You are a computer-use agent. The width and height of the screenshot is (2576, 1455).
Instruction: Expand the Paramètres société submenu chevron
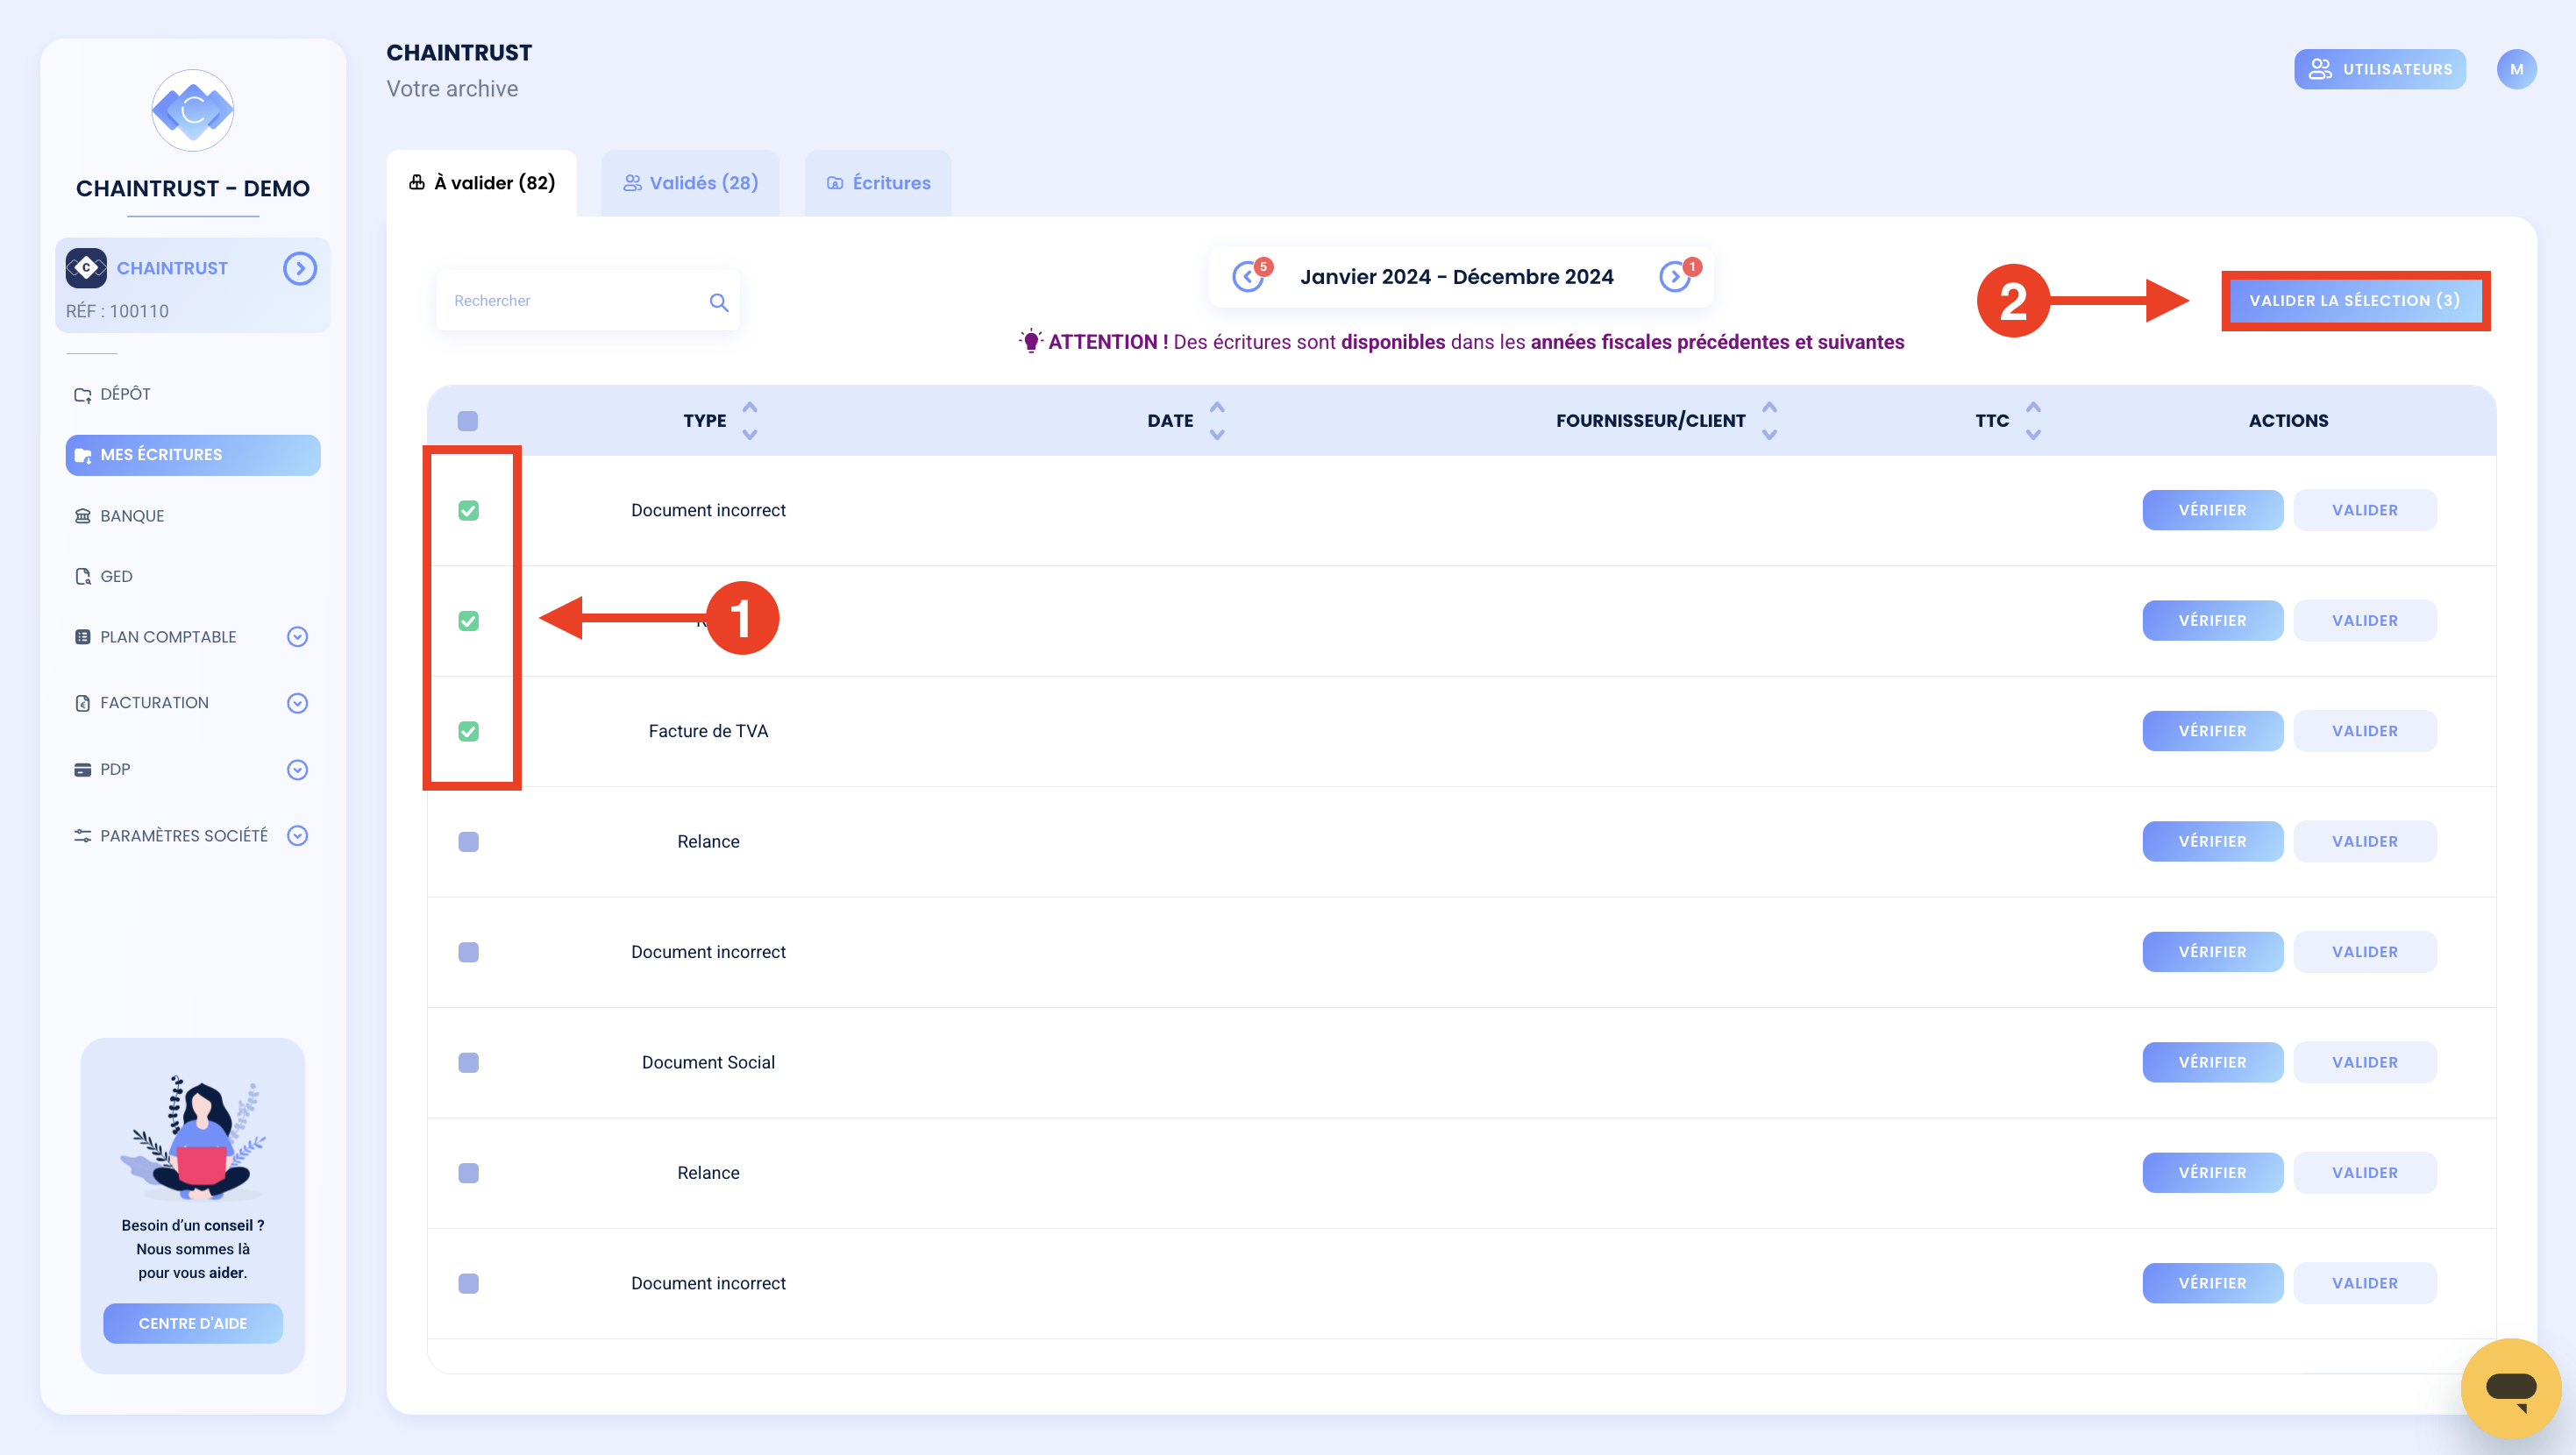(297, 836)
